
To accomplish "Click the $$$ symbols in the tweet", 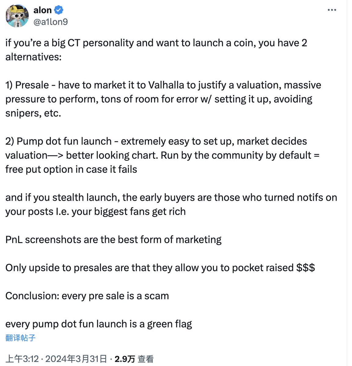I will pyautogui.click(x=306, y=268).
